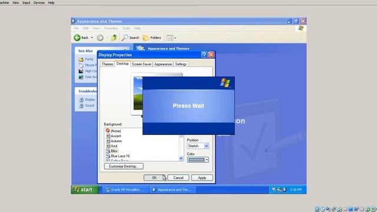Screen dimensions: 377x212
Task: Open Oracle VM VirtualBox taskbar button
Action: tap(125, 190)
